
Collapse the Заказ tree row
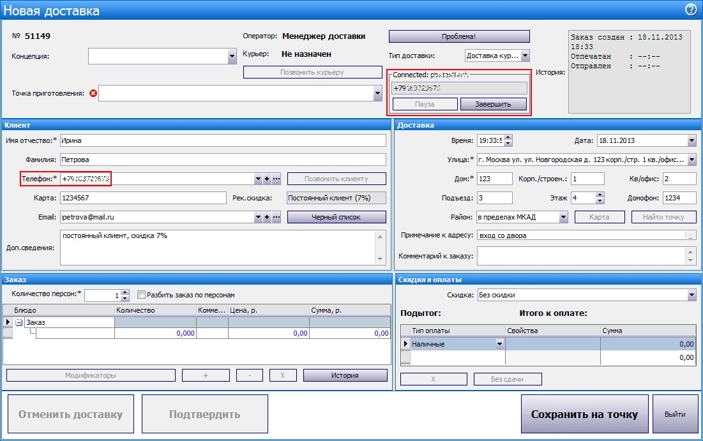point(19,322)
